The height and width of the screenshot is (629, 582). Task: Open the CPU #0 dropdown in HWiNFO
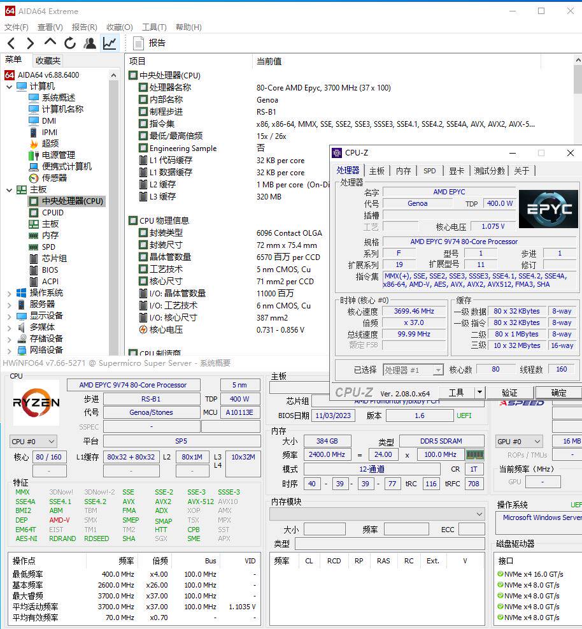click(33, 442)
